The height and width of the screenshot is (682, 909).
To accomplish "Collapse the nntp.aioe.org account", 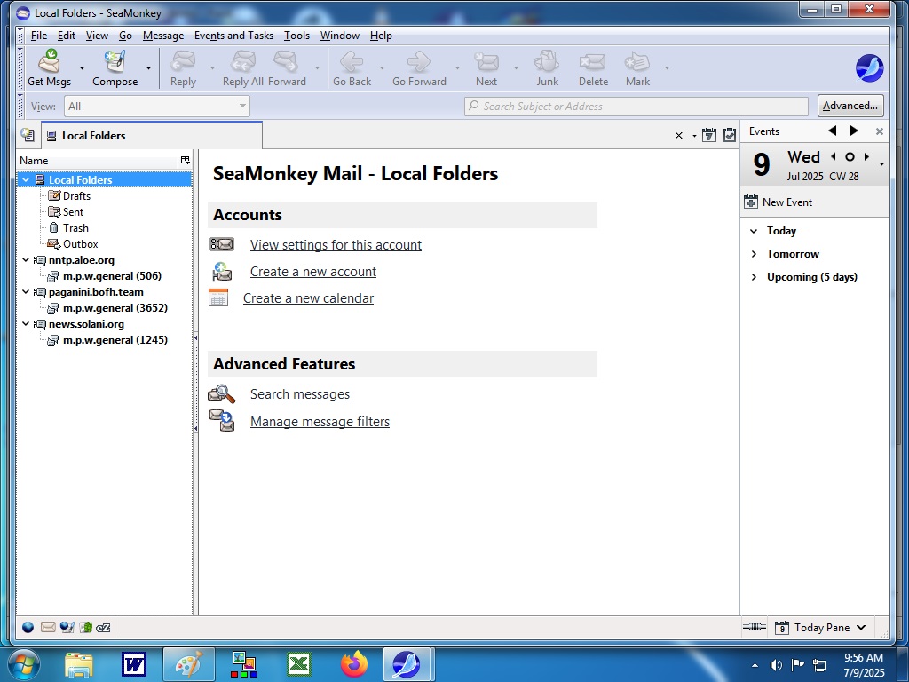I will [x=26, y=260].
